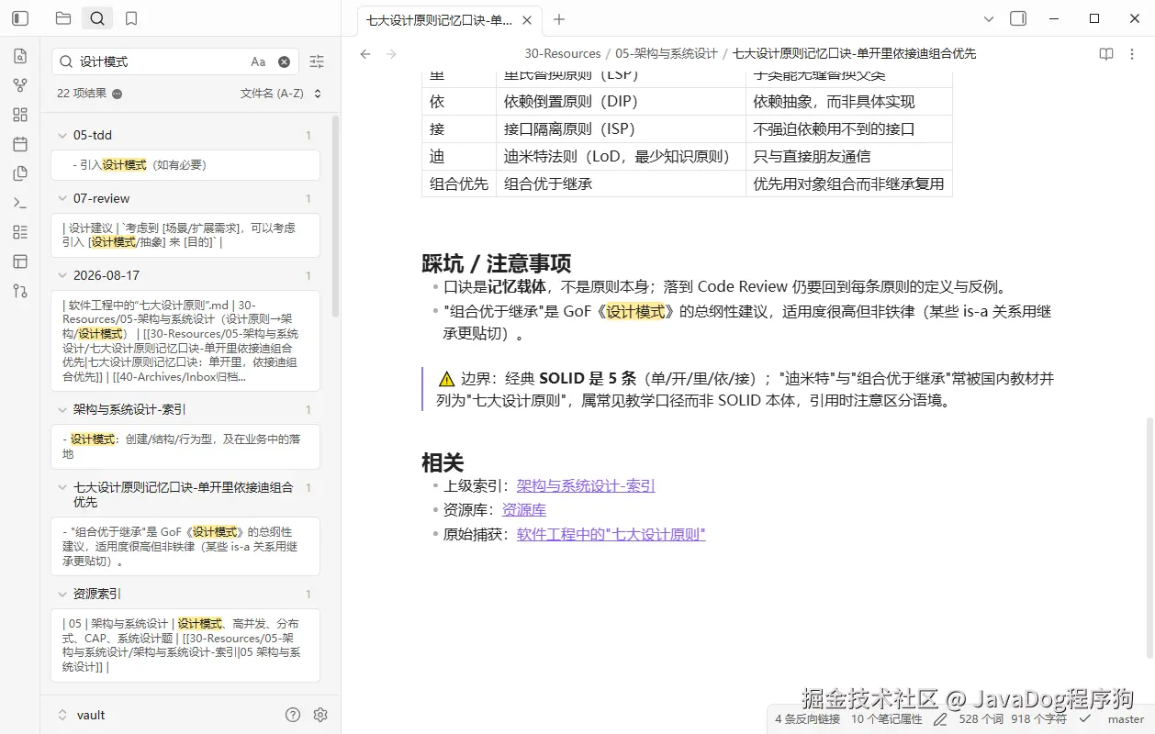This screenshot has width=1155, height=734.
Task: Click the master branch status item
Action: (1127, 719)
